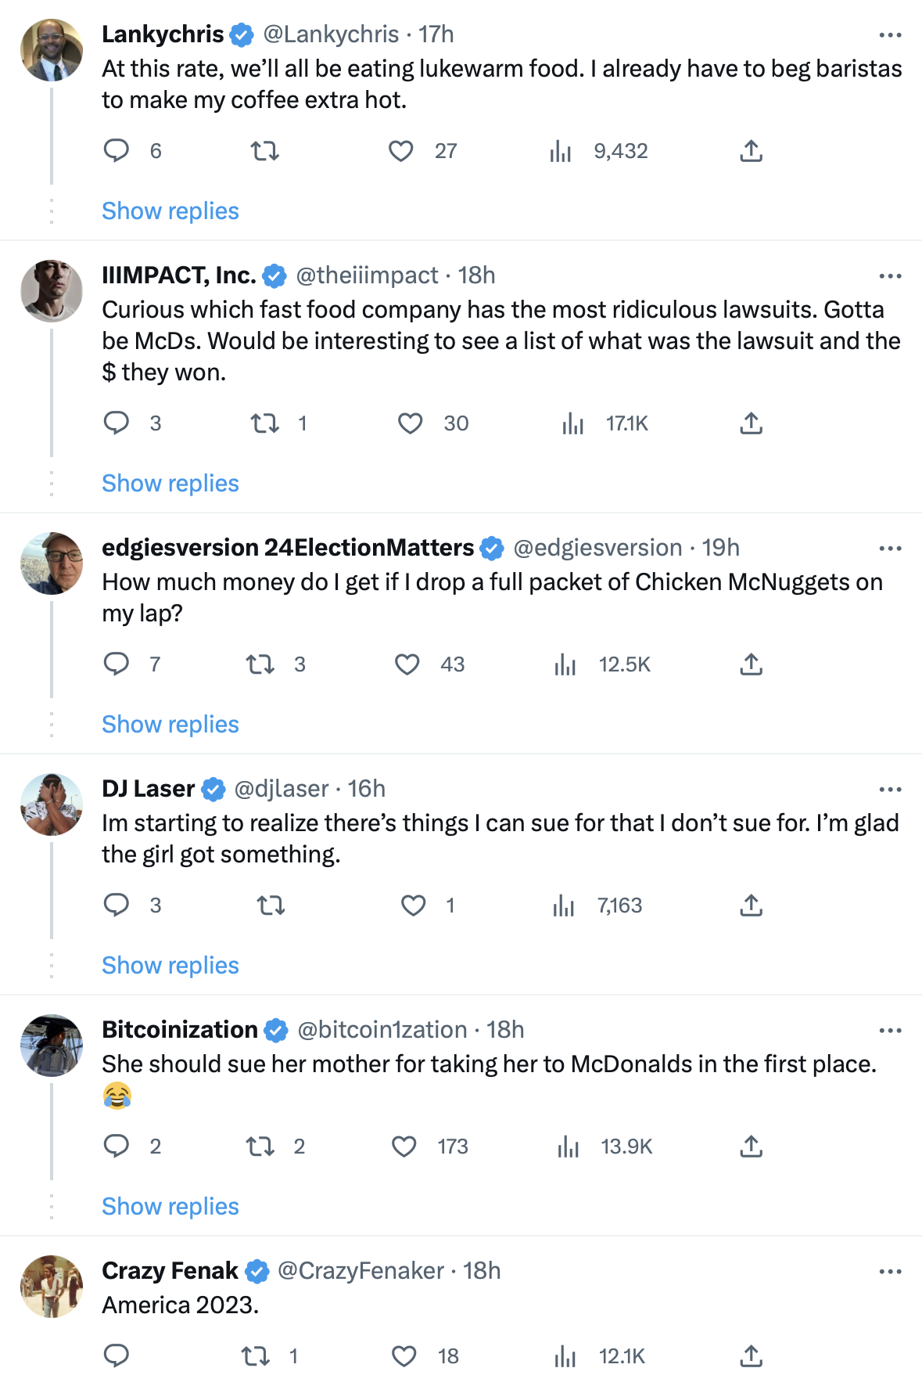Open more options for Lankychris's tweet
The height and width of the screenshot is (1386, 922).
890,35
